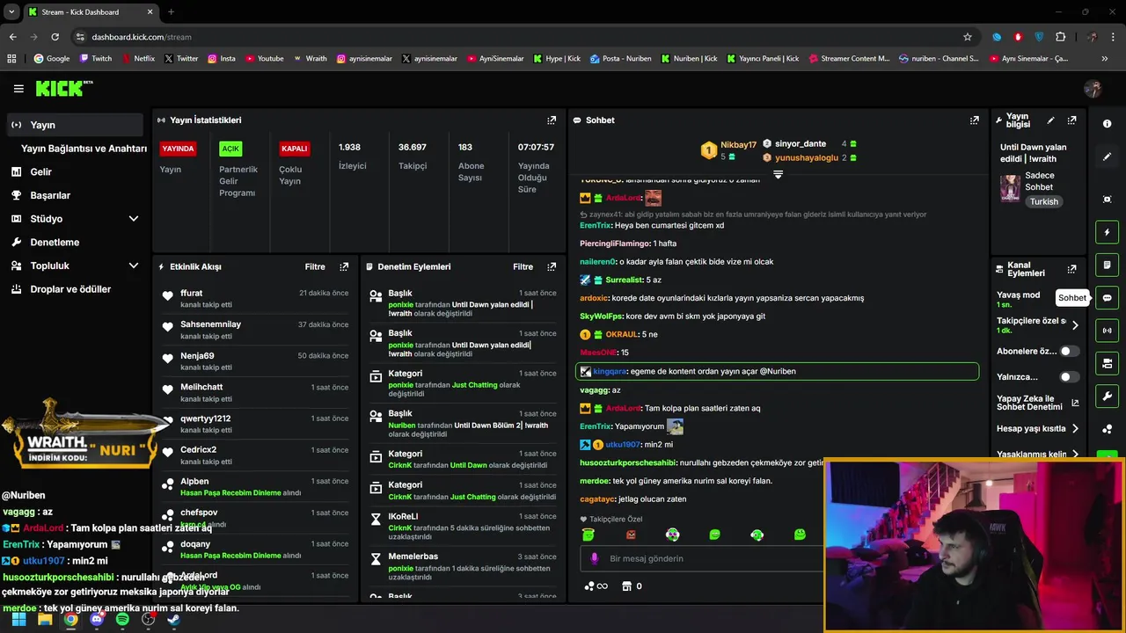Open Filtre in the Denetim Eylemleri panel
Image resolution: width=1126 pixels, height=633 pixels.
coord(523,266)
